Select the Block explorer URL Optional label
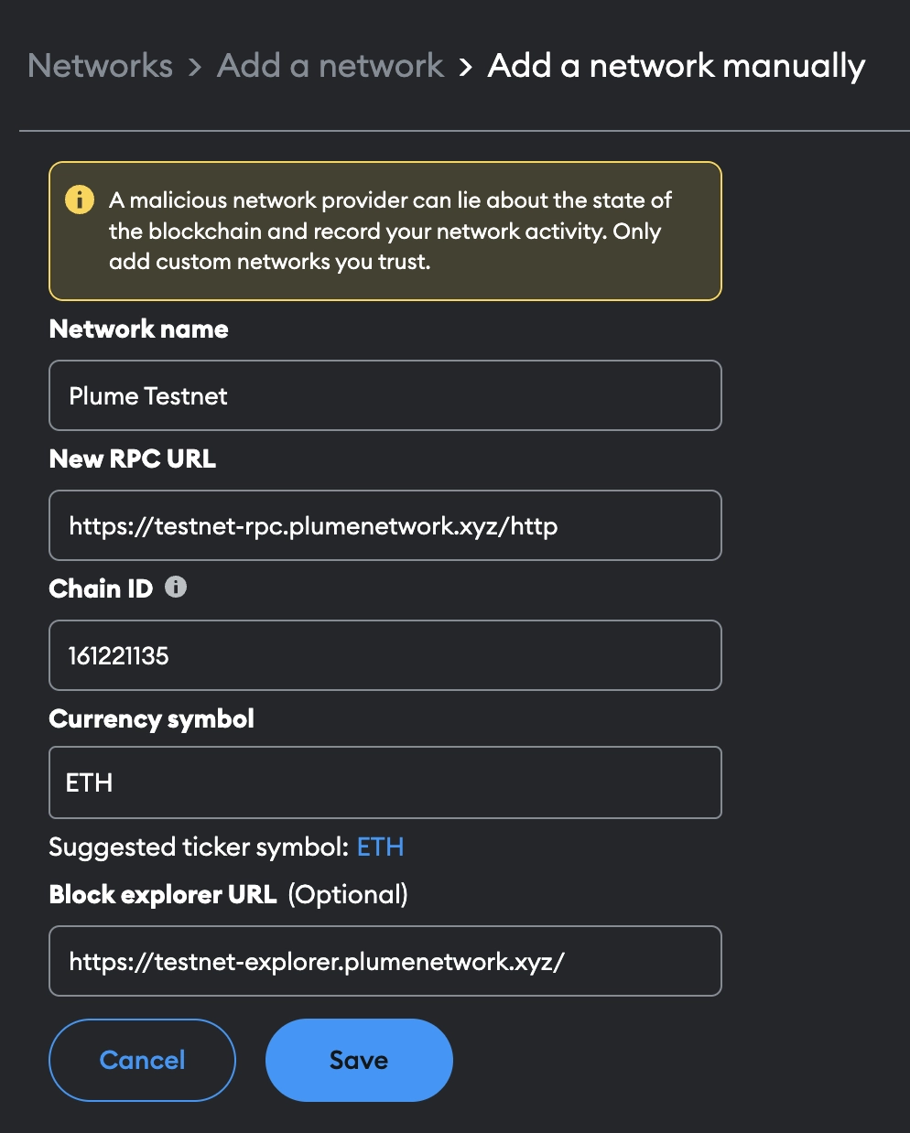 (229, 894)
